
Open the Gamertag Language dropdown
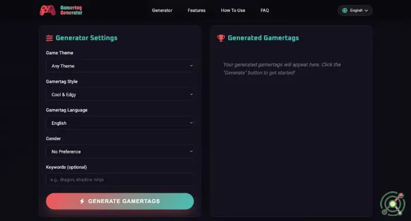click(x=120, y=123)
